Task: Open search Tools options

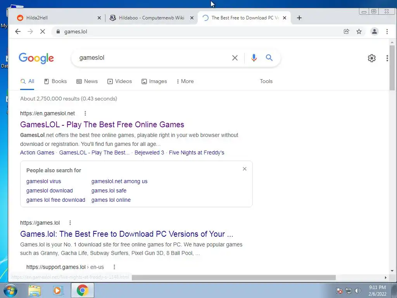Action: click(266, 81)
